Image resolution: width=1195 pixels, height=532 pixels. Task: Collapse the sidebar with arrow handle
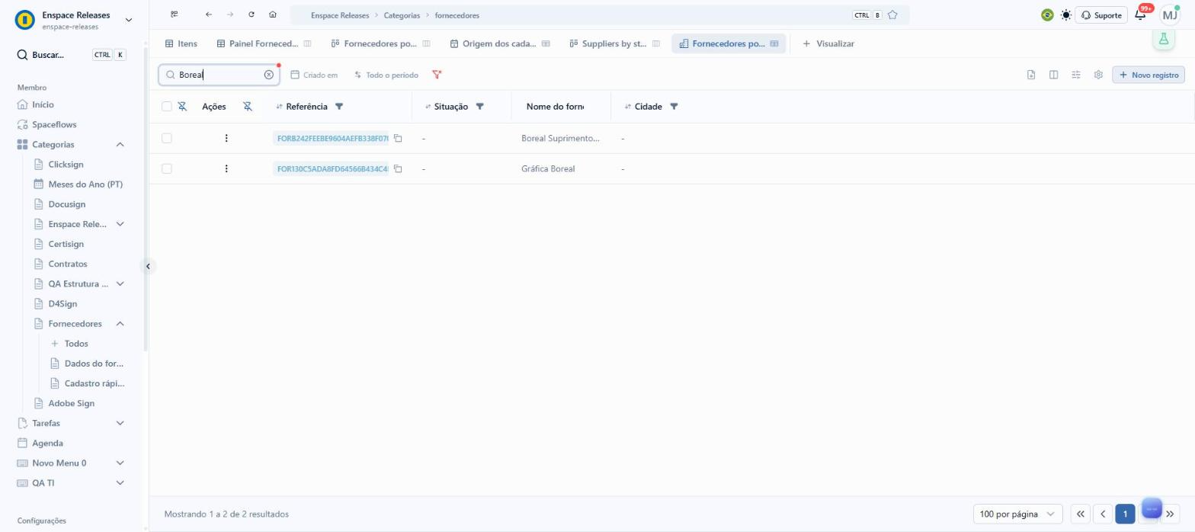coord(148,266)
